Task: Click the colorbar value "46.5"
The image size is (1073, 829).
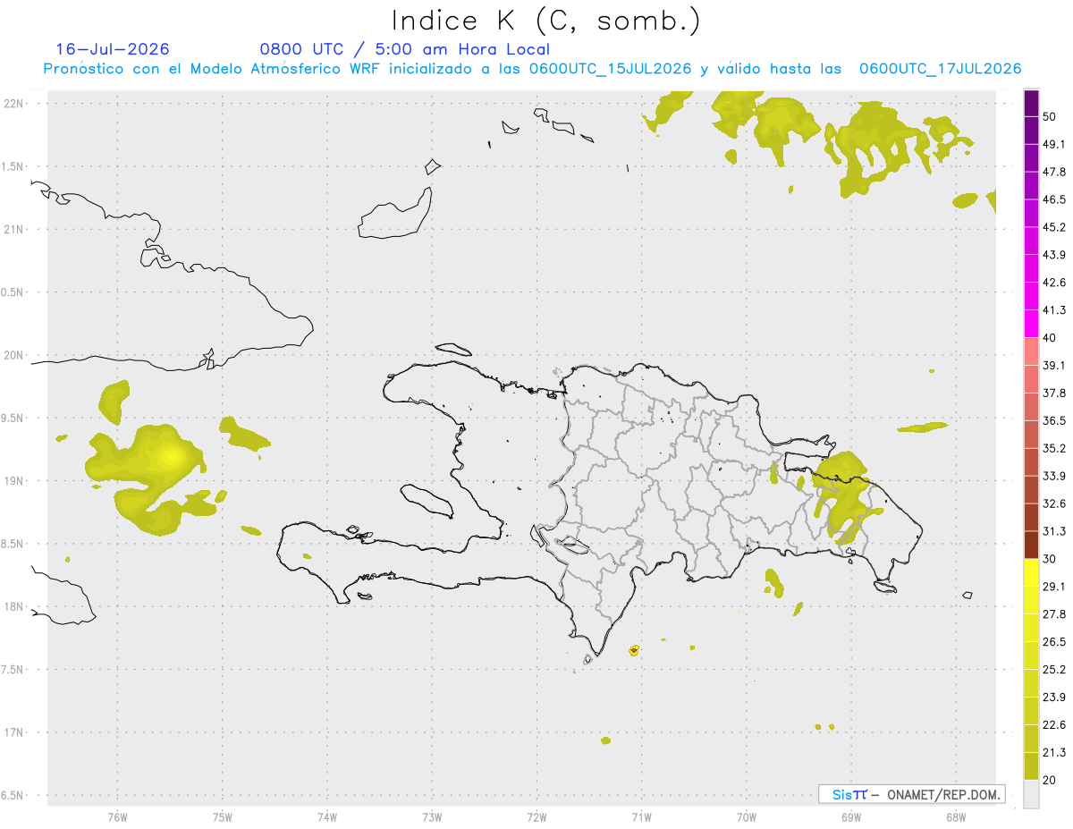Action: click(x=1054, y=199)
